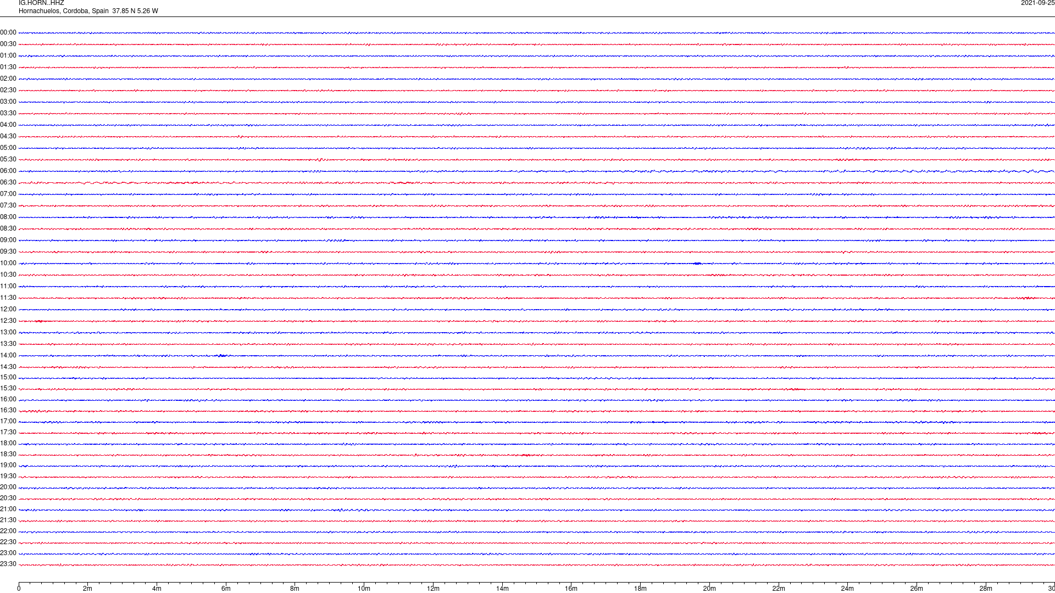The image size is (1055, 593).
Task: Click the 6m tick on the time axis
Action: pyautogui.click(x=226, y=589)
